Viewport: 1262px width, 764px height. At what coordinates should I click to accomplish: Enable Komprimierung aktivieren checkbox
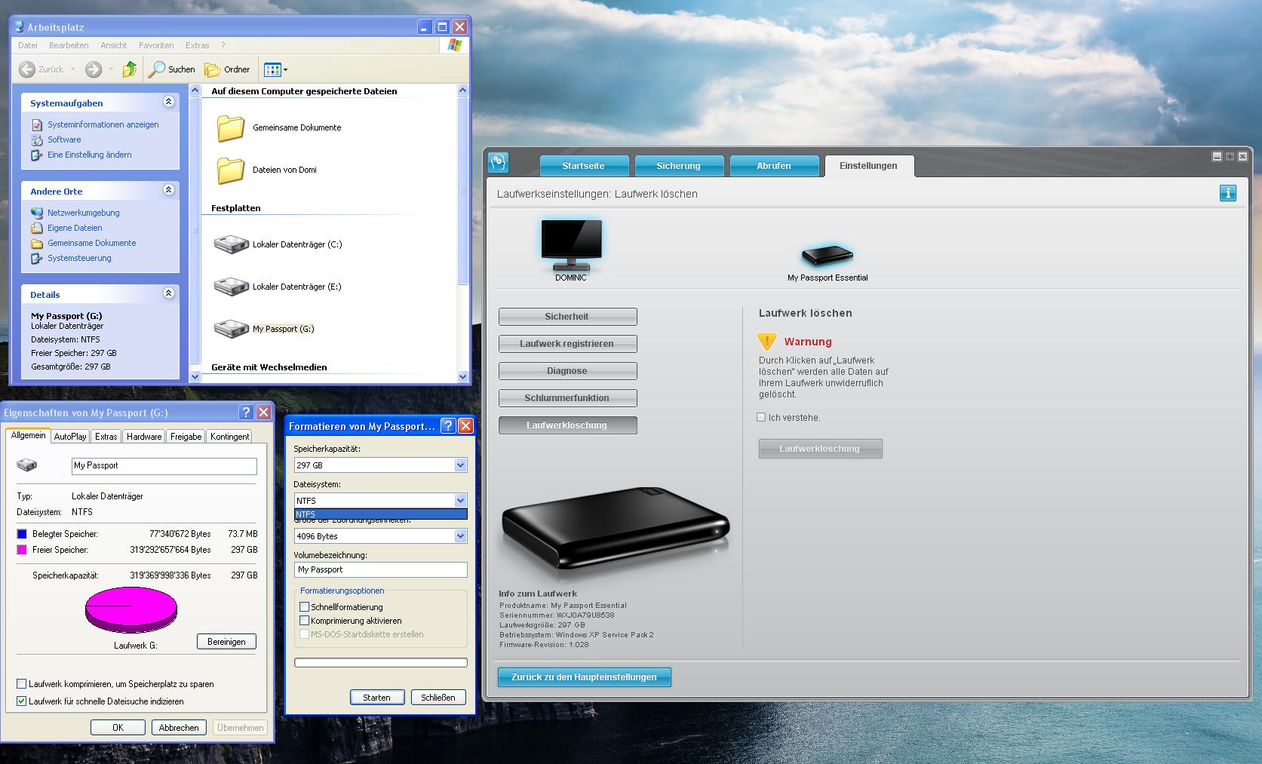(305, 621)
